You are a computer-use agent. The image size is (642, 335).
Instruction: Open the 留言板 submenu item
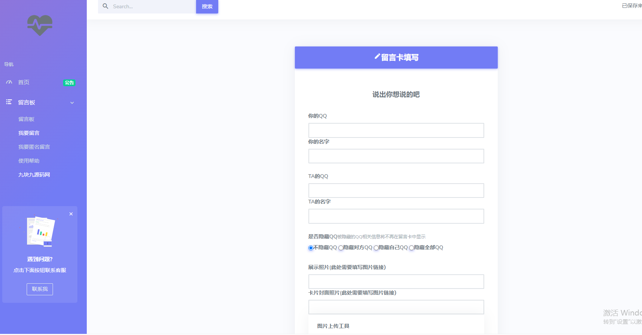(x=26, y=119)
